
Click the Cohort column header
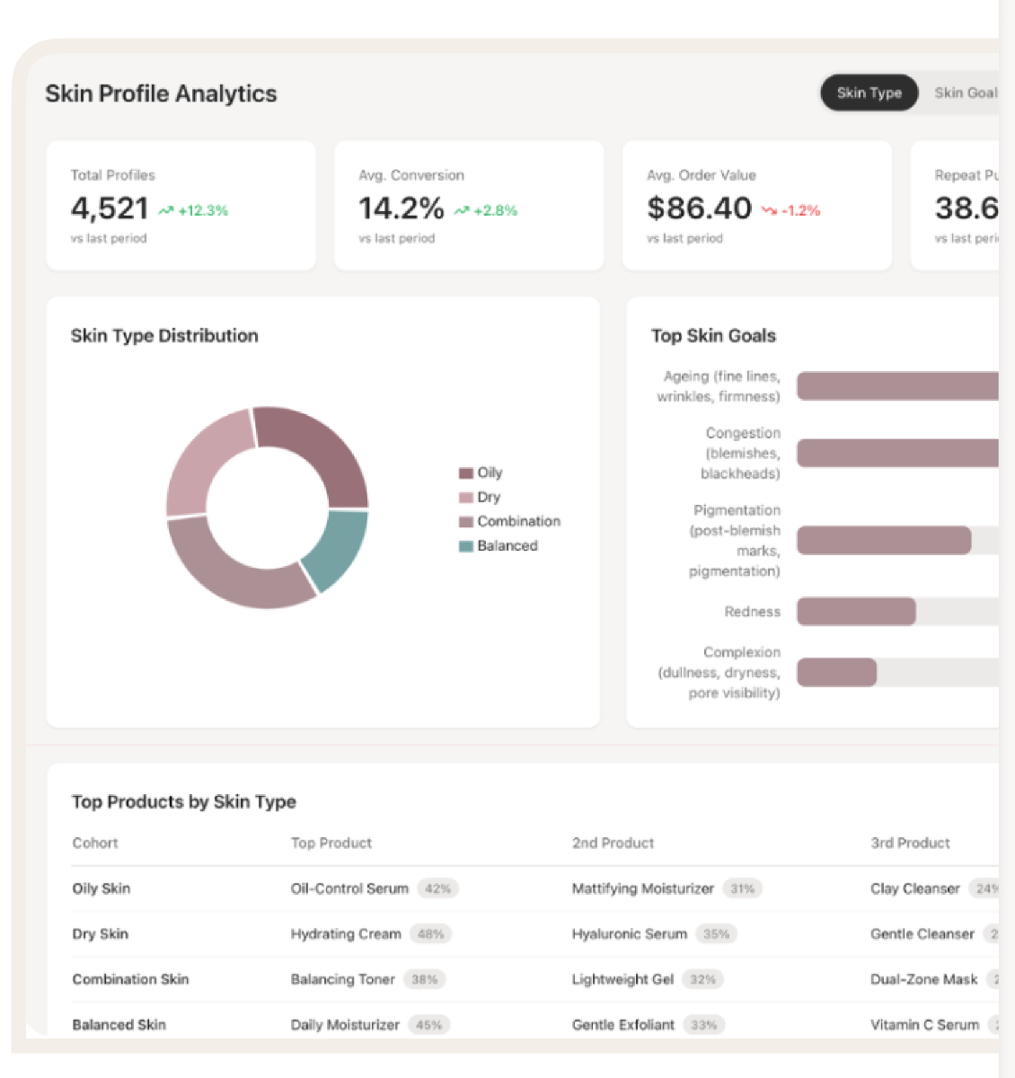click(95, 843)
